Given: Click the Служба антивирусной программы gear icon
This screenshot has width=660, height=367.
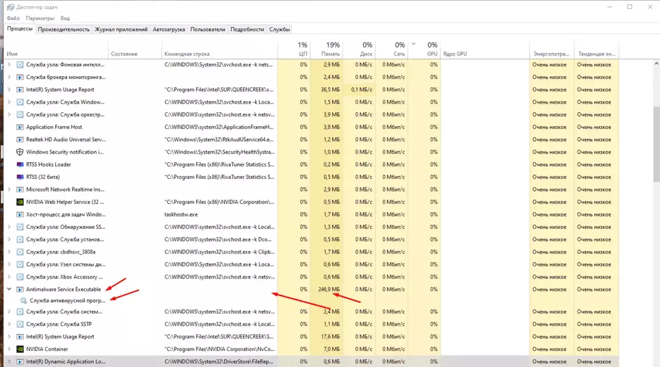Looking at the screenshot, I should 24,300.
